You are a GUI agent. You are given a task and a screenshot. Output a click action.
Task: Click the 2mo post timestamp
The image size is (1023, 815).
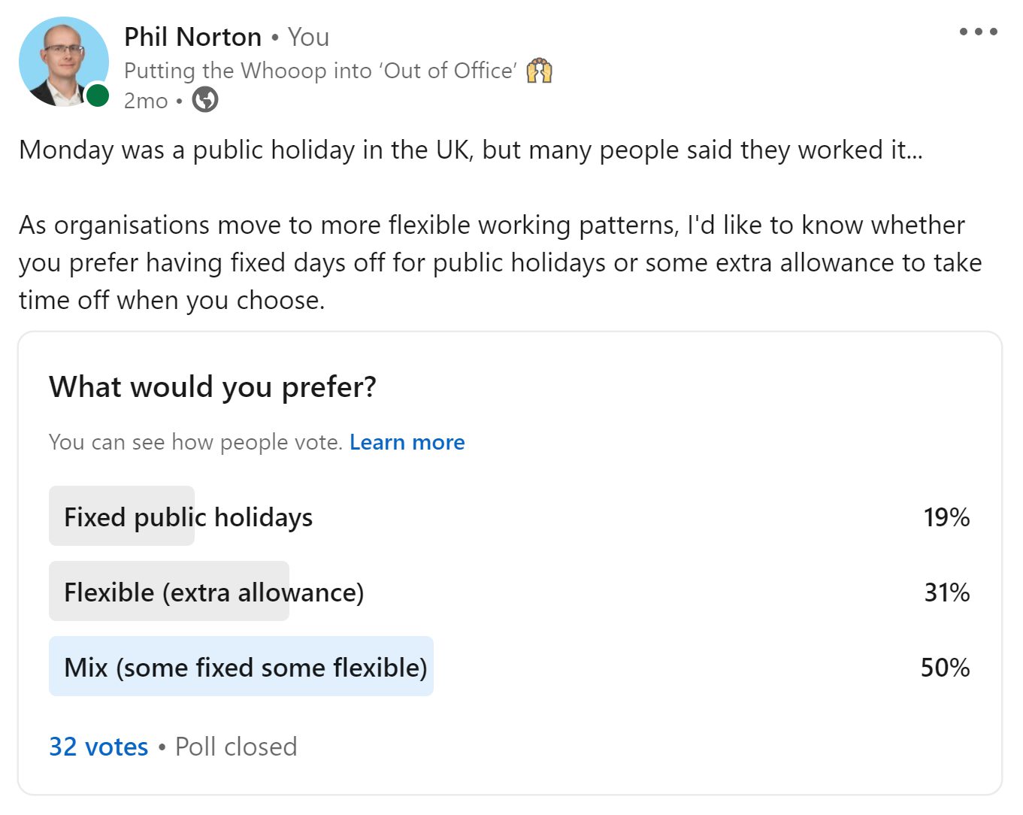coord(146,100)
